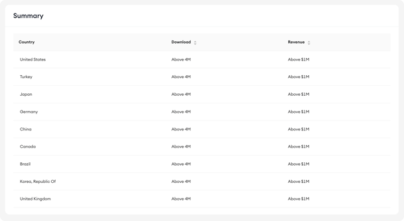Sort table by Download column icon
This screenshot has height=221, width=404.
coord(195,42)
